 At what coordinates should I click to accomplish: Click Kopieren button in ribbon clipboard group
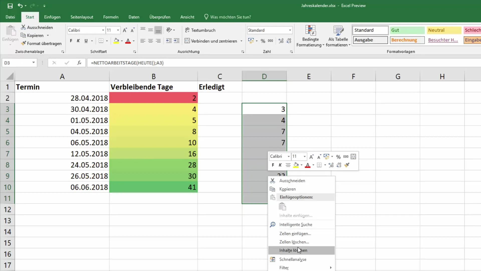(32, 35)
